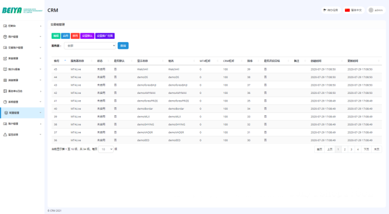Screen dimensions: 389x214
Task: Click the 资金管理 edit icon in sidebar
Action: tap(5, 58)
